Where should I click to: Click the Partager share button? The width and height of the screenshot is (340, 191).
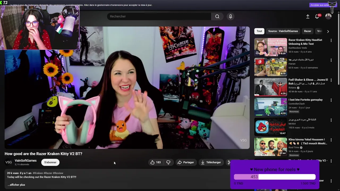coord(186,162)
